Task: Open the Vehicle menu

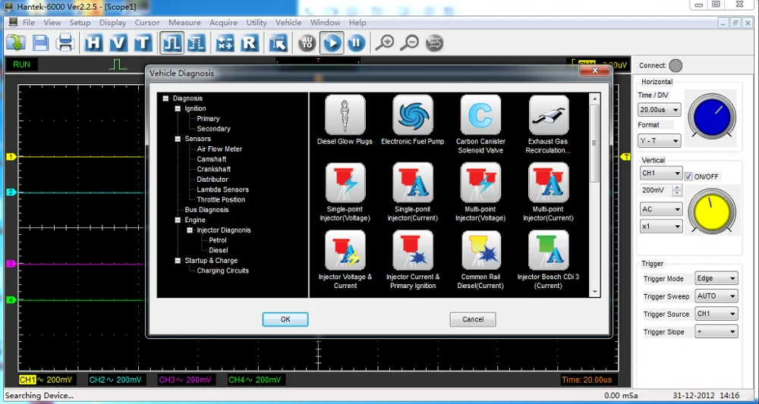Action: tap(288, 23)
